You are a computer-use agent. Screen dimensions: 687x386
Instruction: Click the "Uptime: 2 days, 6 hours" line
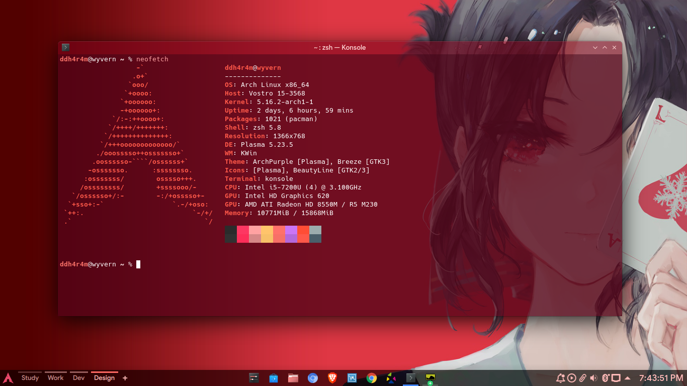[289, 111]
